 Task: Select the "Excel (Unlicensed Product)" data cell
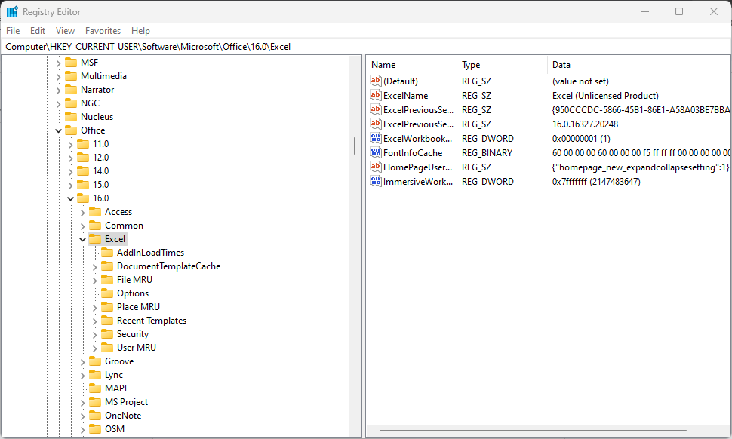(x=605, y=96)
